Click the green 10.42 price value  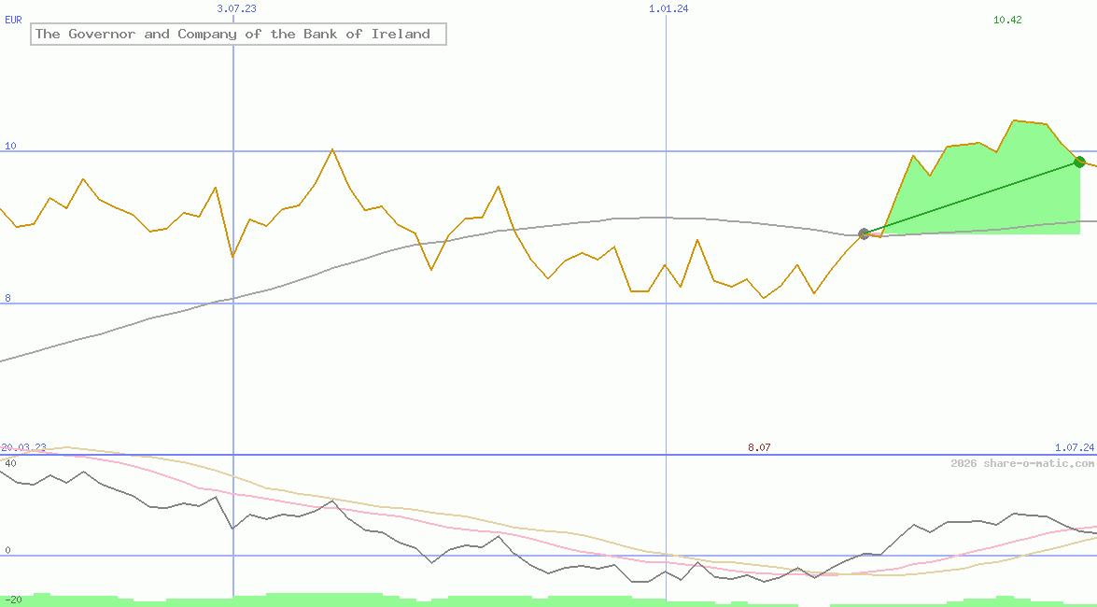click(x=1007, y=20)
